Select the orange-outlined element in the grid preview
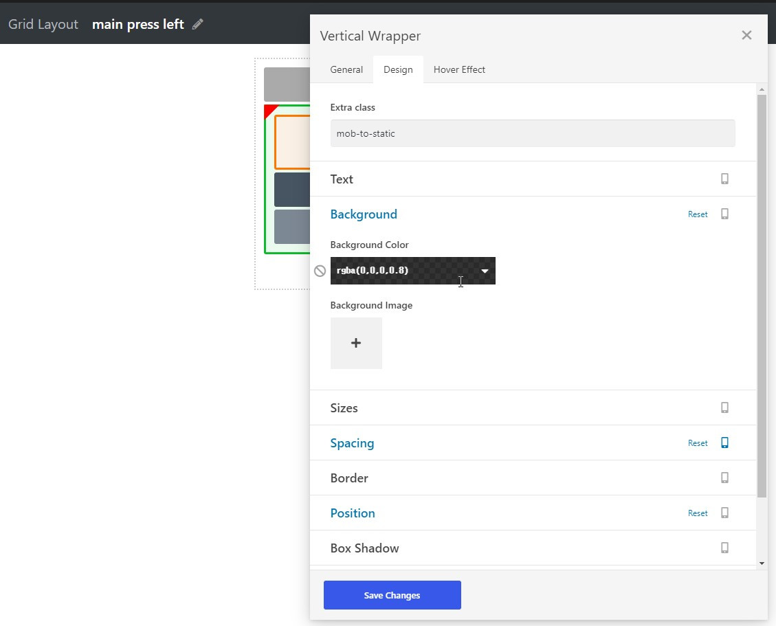Image resolution: width=776 pixels, height=626 pixels. [292, 142]
